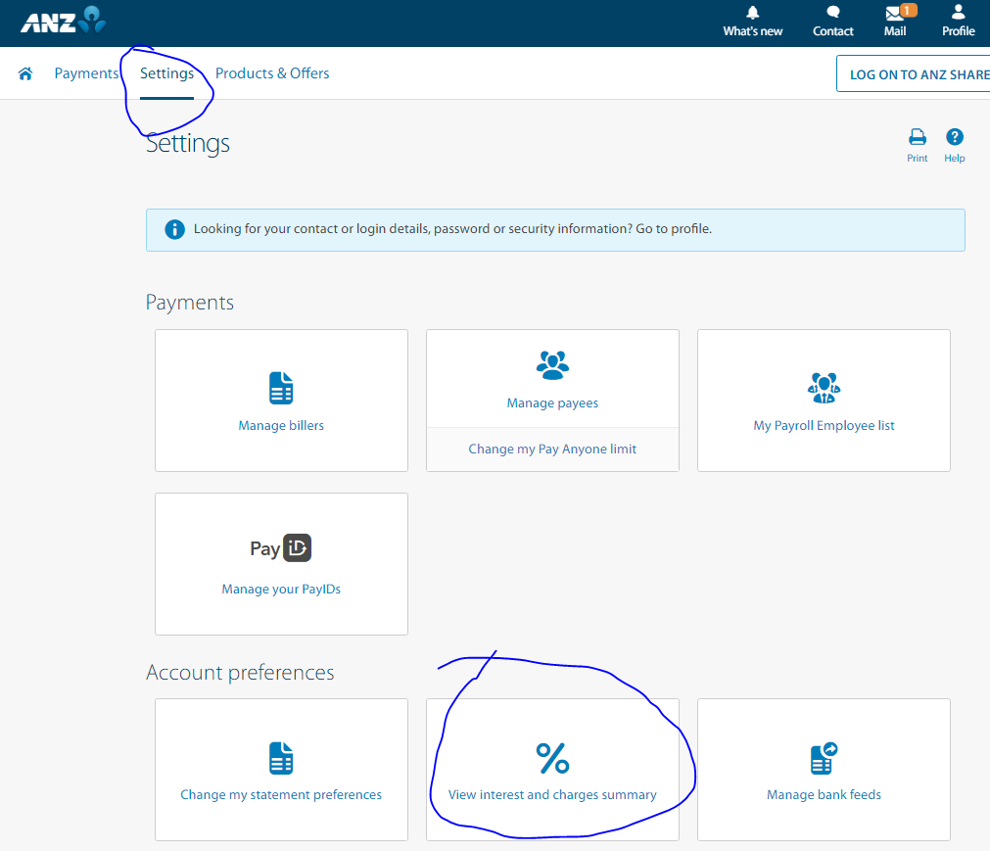
Task: Click the percent interest and charges icon
Action: pyautogui.click(x=552, y=758)
